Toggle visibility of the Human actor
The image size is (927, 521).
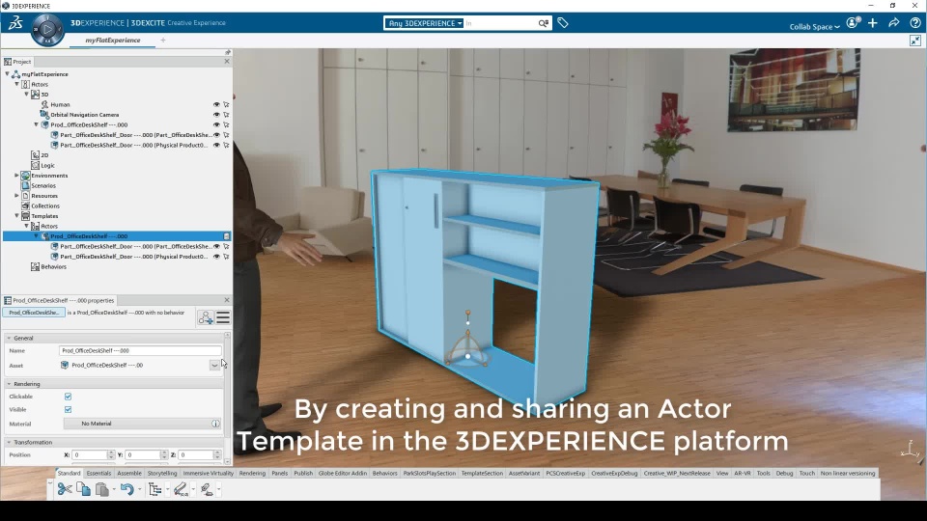(x=216, y=104)
